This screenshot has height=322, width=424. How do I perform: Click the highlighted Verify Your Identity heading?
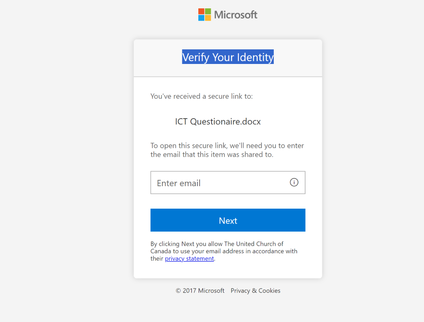[x=228, y=57]
